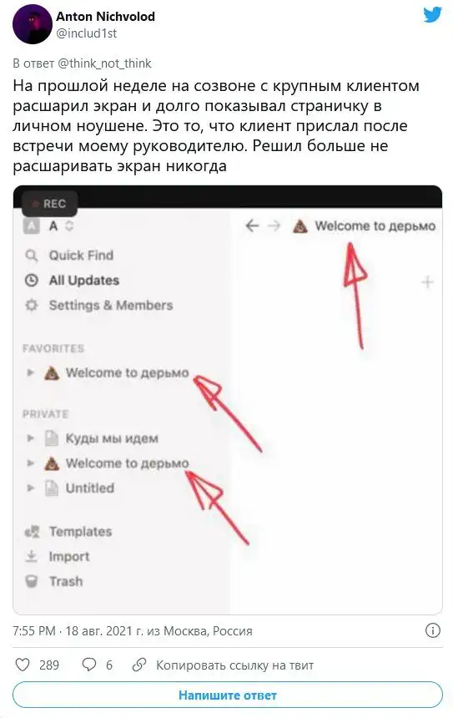Click the Напишите ответ button

[x=228, y=695]
